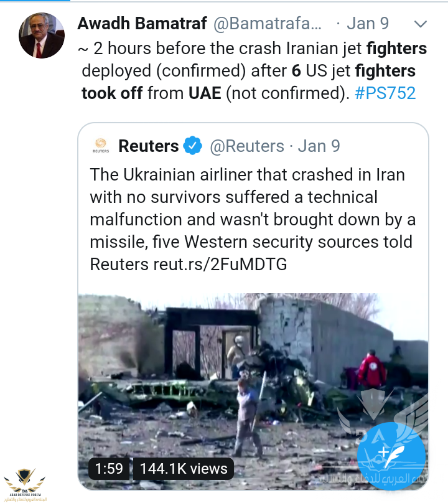Open the @Reuters handle
Screen dimensions: 448x503
tap(246, 146)
